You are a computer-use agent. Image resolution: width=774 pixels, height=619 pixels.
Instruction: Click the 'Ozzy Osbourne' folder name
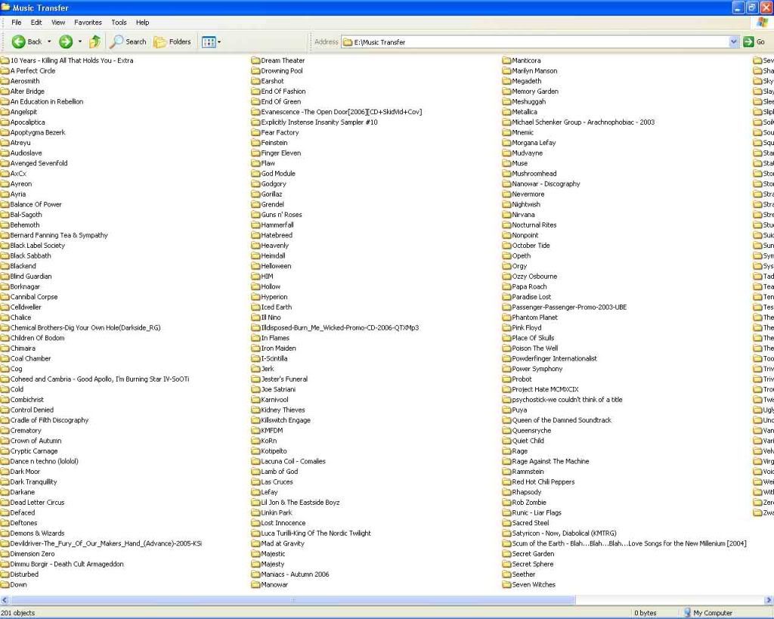click(x=534, y=277)
